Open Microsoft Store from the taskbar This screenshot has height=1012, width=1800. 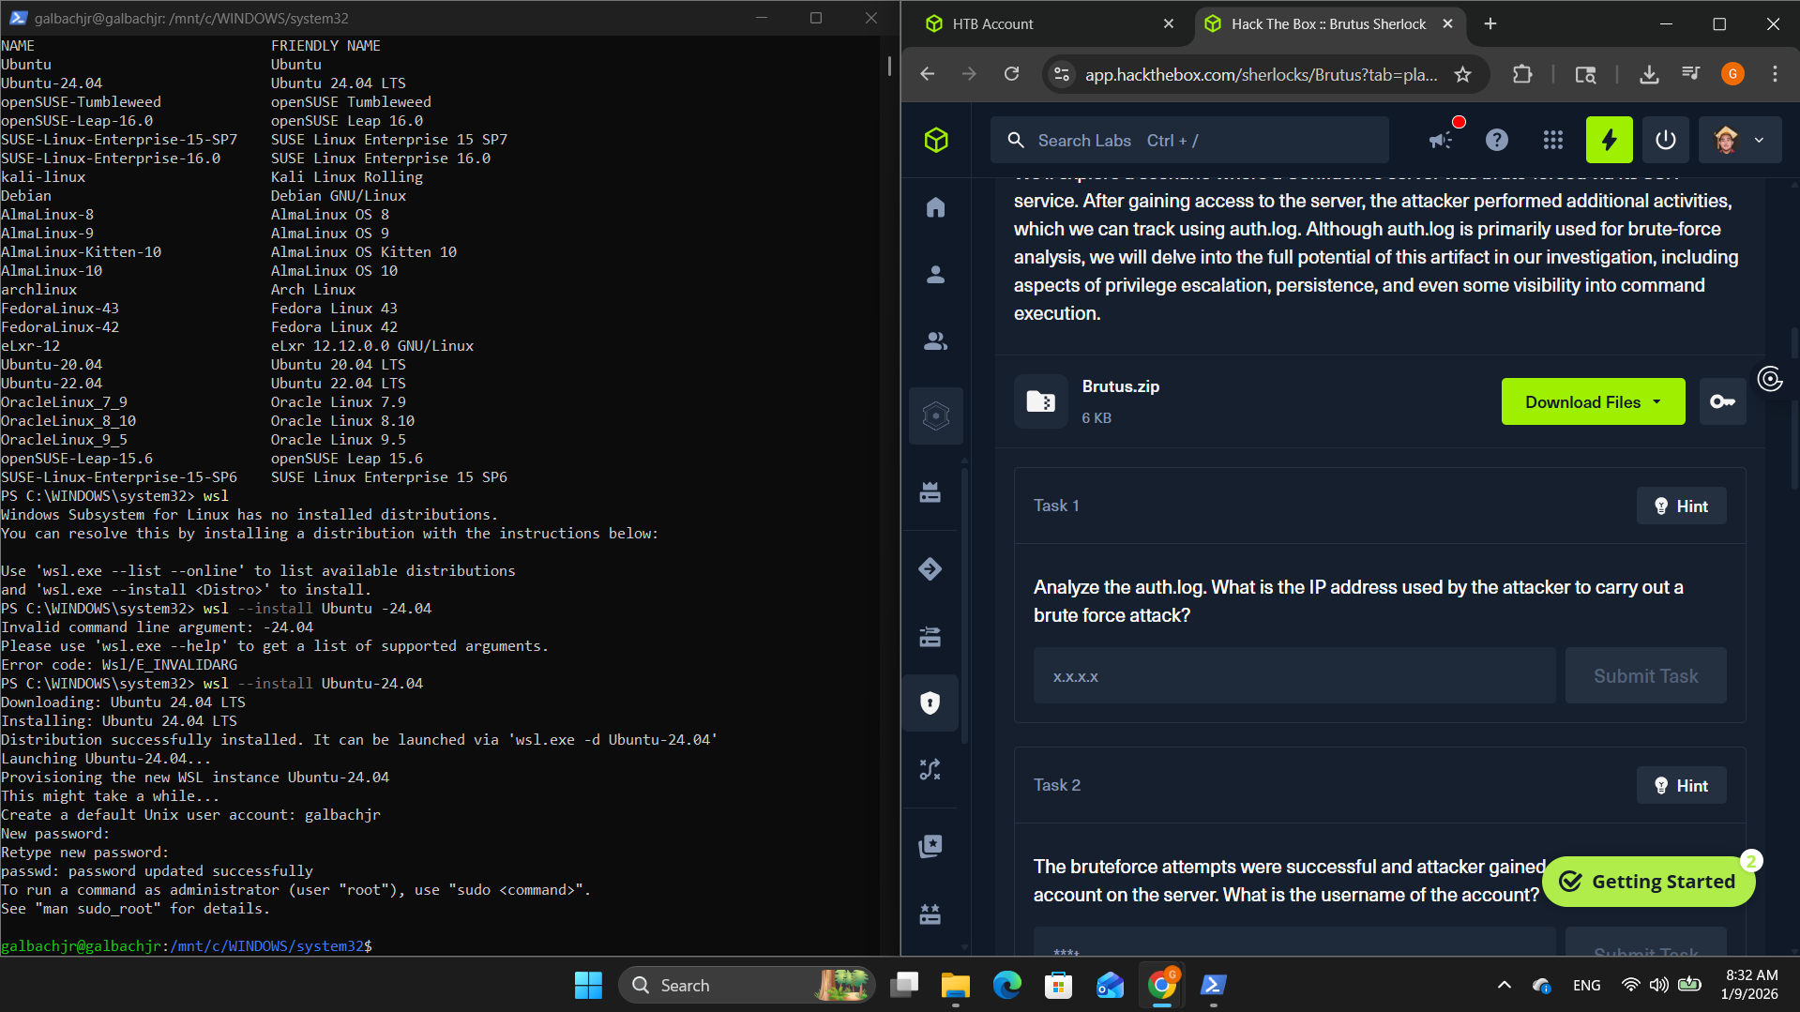coord(1059,985)
